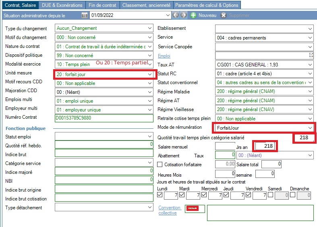
Task: Expand the Nature du contrat dropdown
Action: 150,47
